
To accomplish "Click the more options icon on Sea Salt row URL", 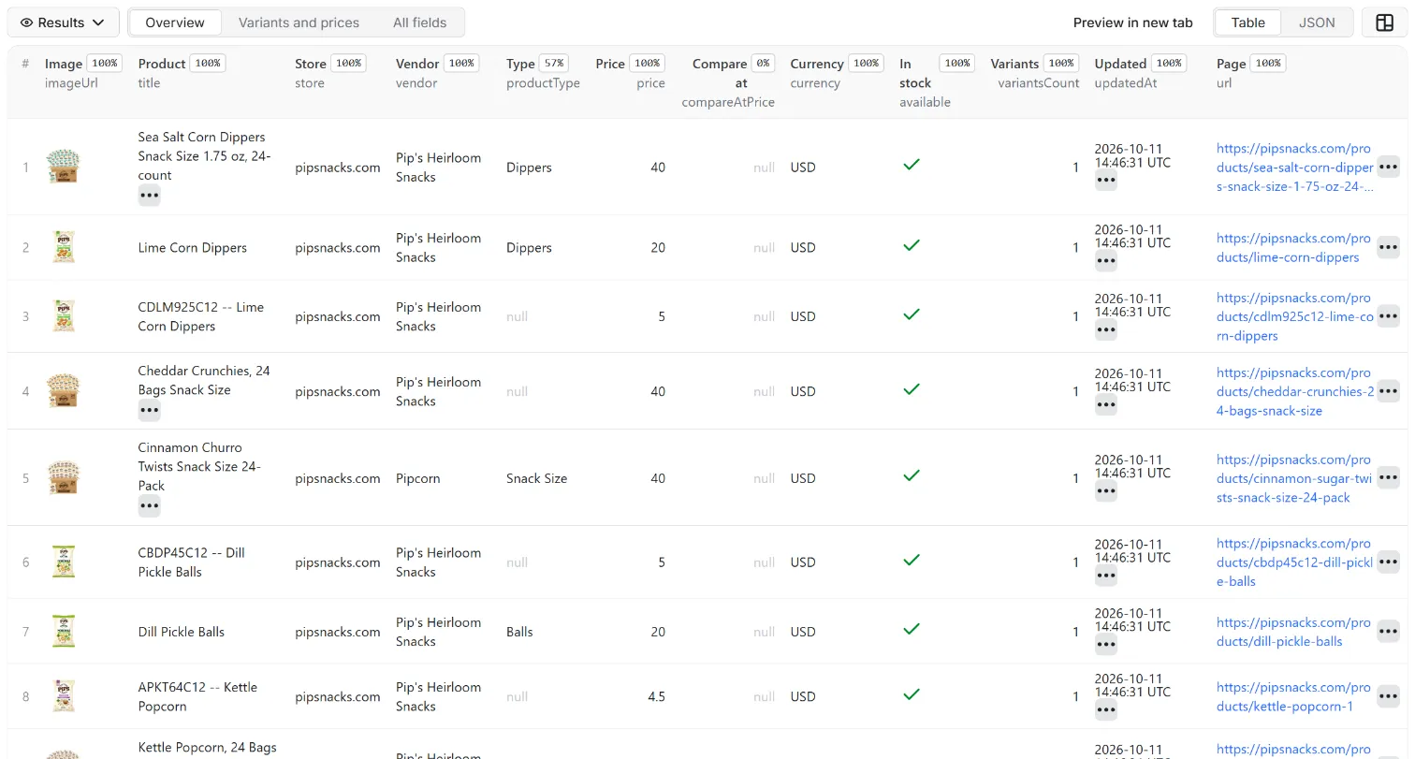I will (x=1388, y=167).
